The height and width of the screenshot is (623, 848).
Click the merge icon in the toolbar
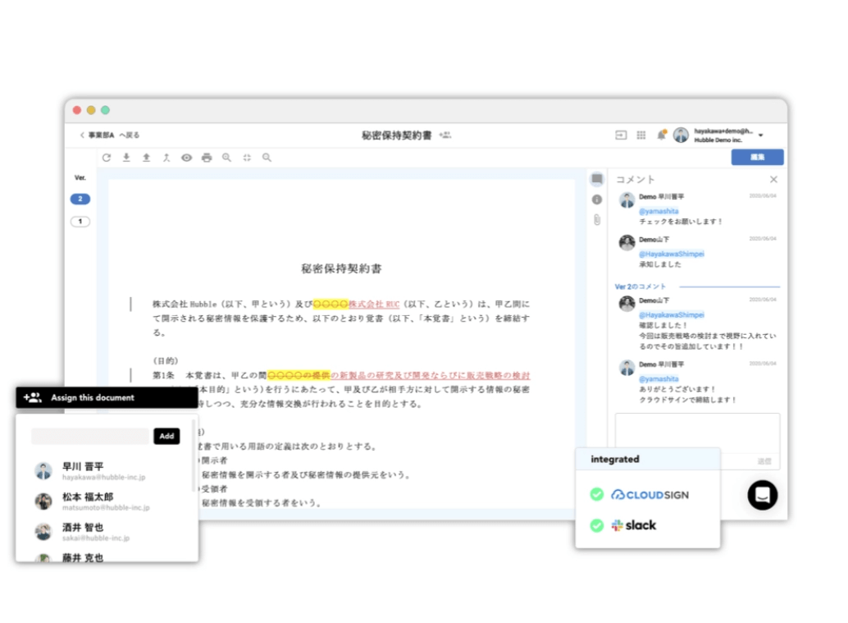166,158
